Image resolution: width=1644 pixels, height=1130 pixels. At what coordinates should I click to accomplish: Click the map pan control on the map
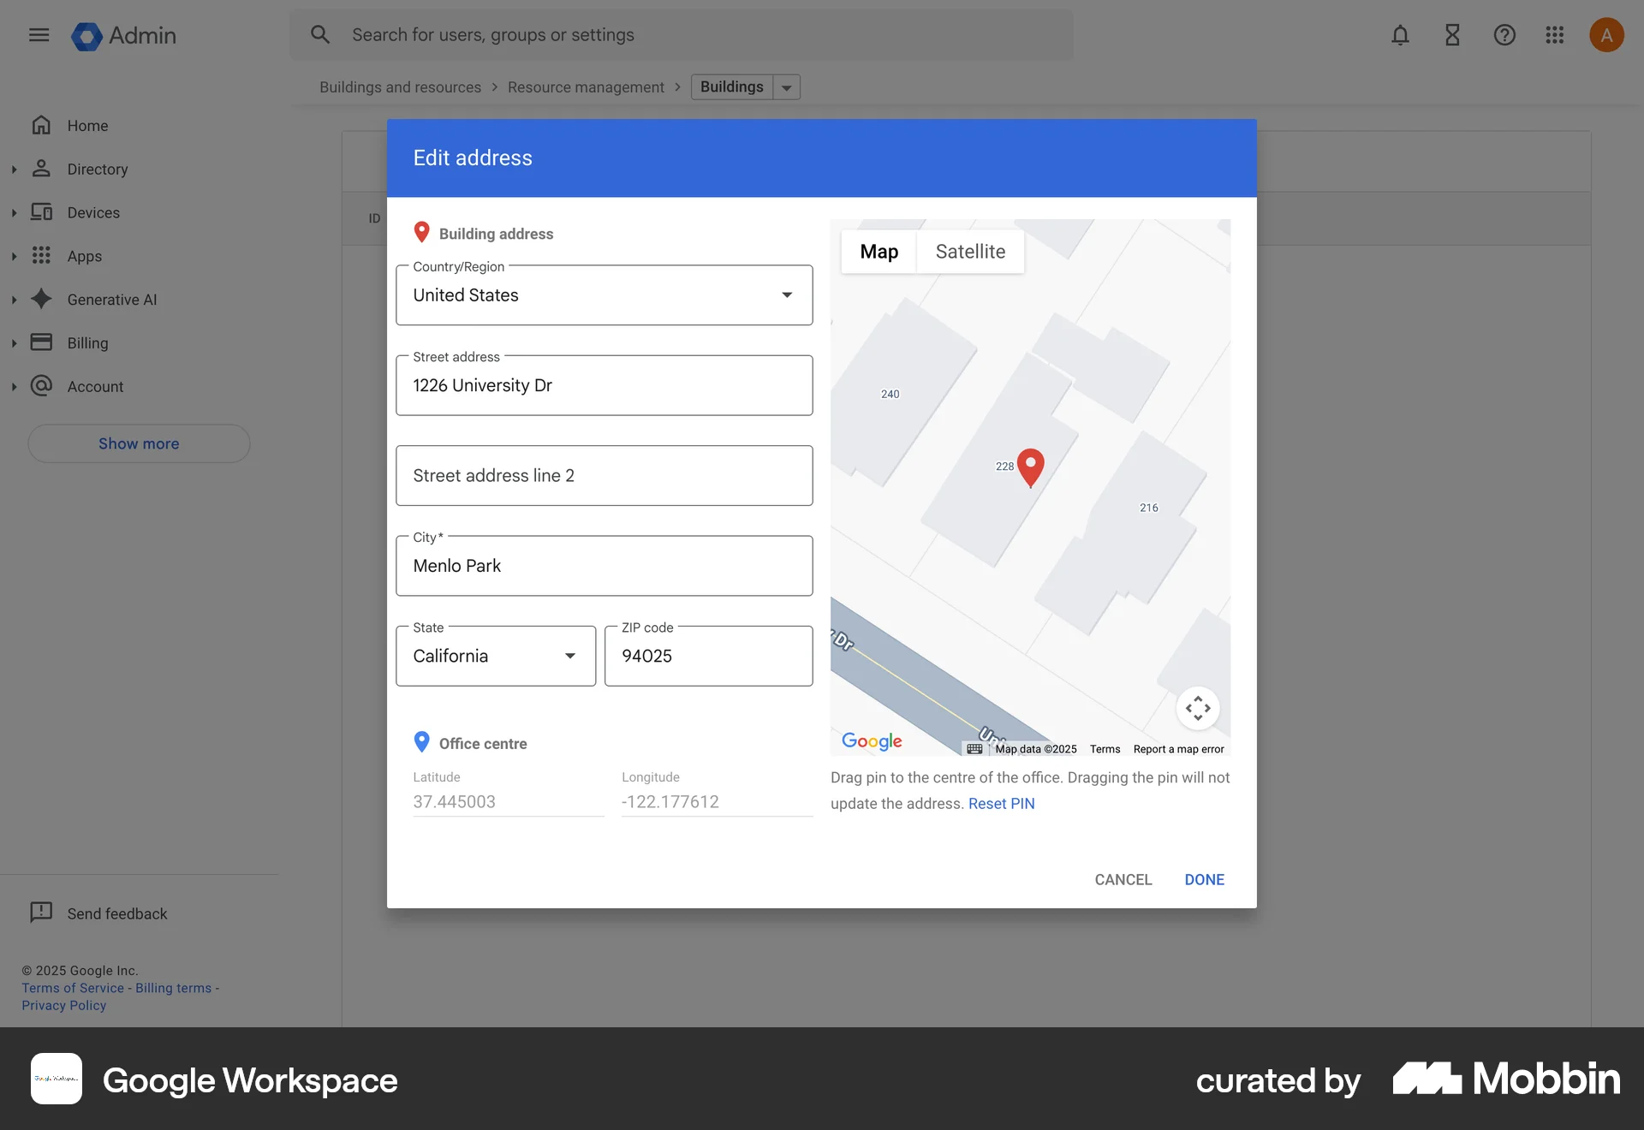click(x=1197, y=708)
